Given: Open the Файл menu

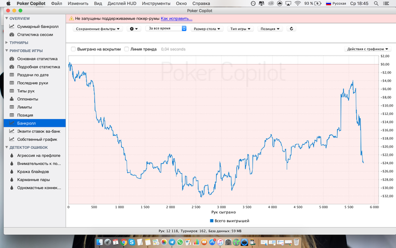Looking at the screenshot, I should click(57, 3).
